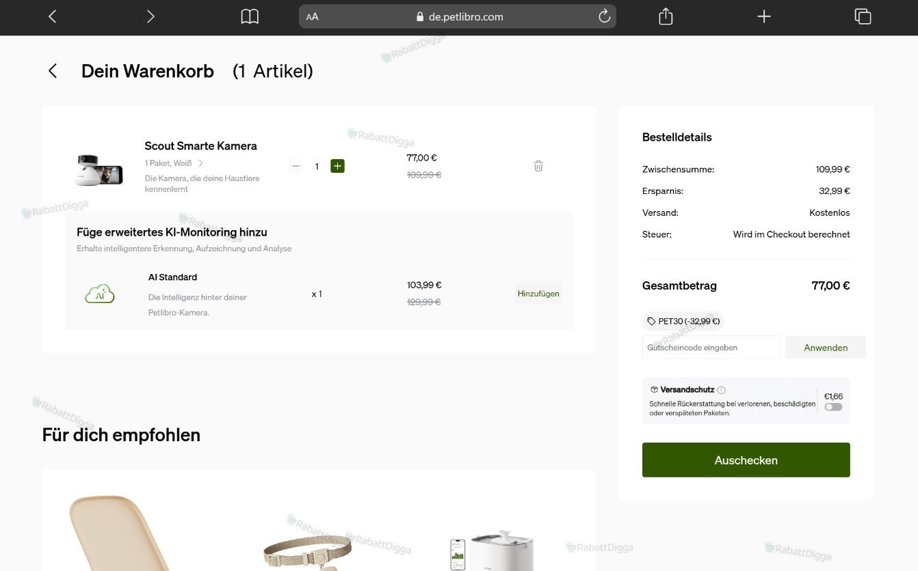This screenshot has height=571, width=918.
Task: Click the green Auschecken button
Action: [746, 460]
